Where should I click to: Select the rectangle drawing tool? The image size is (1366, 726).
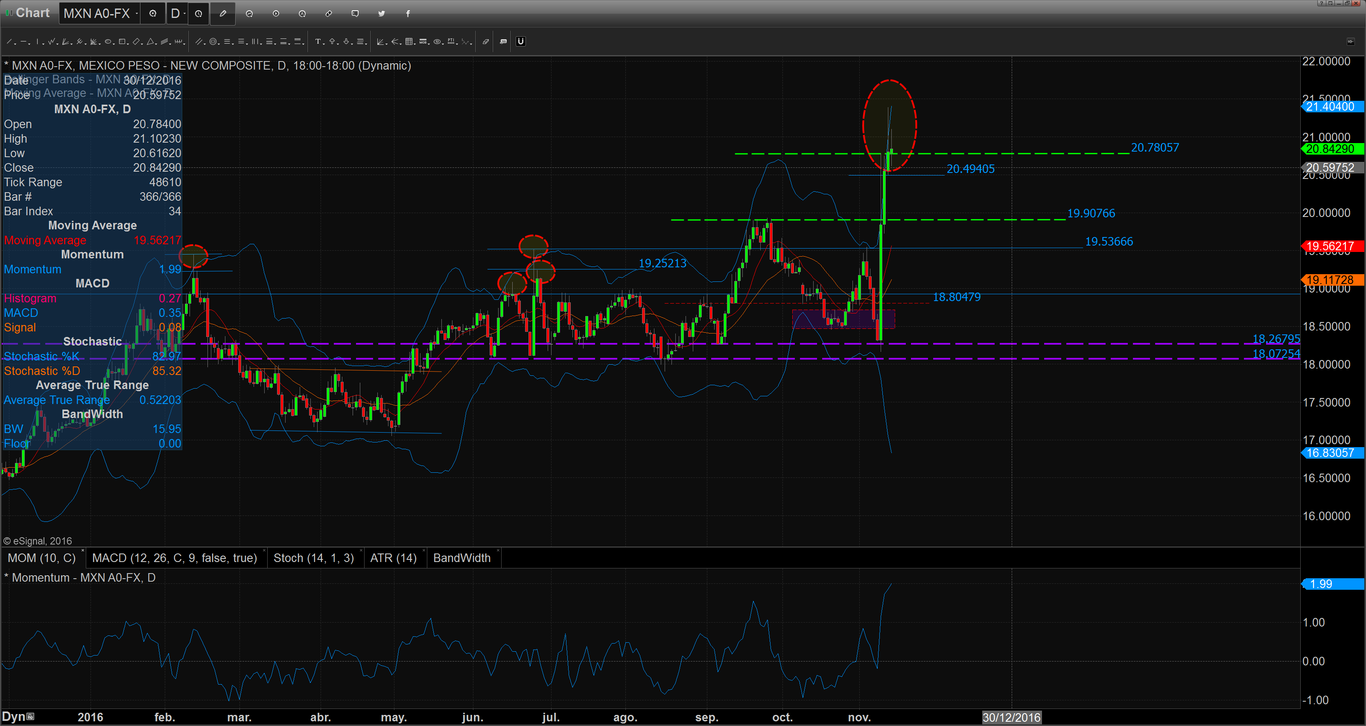[x=122, y=41]
